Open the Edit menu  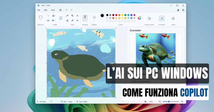pyautogui.click(x=45, y=10)
